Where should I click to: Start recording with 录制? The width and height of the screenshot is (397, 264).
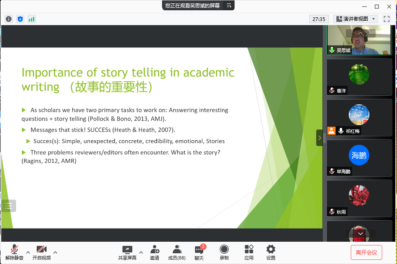coord(224,252)
